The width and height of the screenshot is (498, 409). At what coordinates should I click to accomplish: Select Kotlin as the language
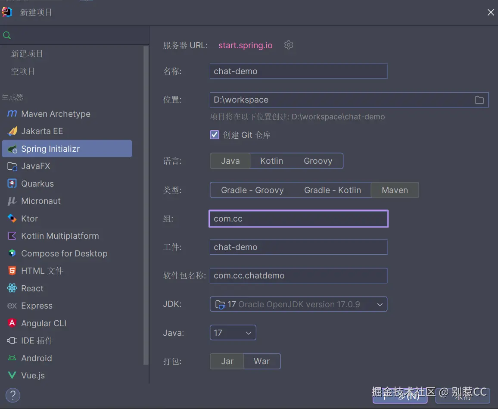(x=271, y=161)
